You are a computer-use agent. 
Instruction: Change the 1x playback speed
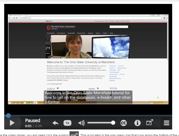click(x=67, y=123)
